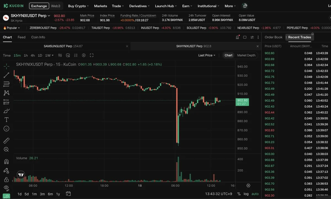Expand the Launch Hub dropdown
The image size is (331, 199).
click(166, 6)
